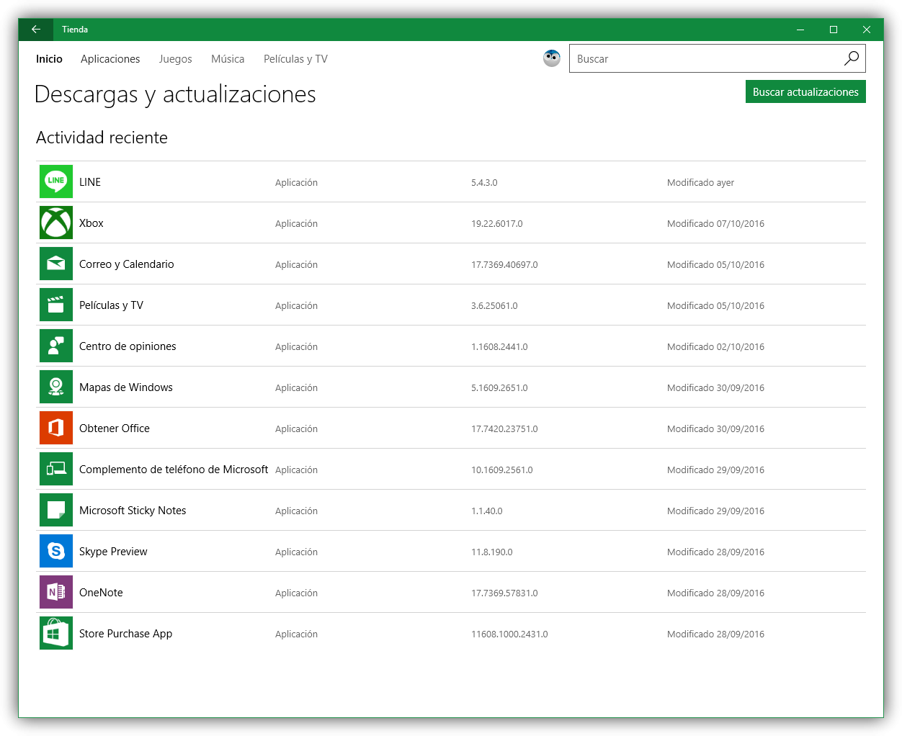Viewport: 902px width, 736px height.
Task: Minimize the Tienda window
Action: [800, 30]
